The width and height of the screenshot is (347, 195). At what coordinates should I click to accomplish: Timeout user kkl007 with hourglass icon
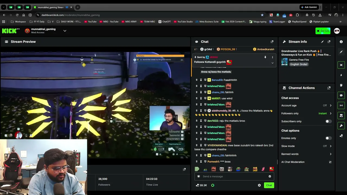coord(201,98)
